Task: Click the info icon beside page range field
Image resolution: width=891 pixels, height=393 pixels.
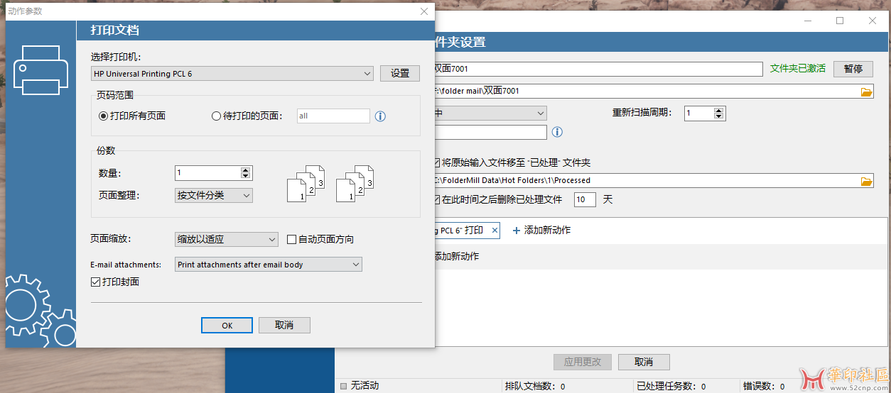Action: [380, 116]
